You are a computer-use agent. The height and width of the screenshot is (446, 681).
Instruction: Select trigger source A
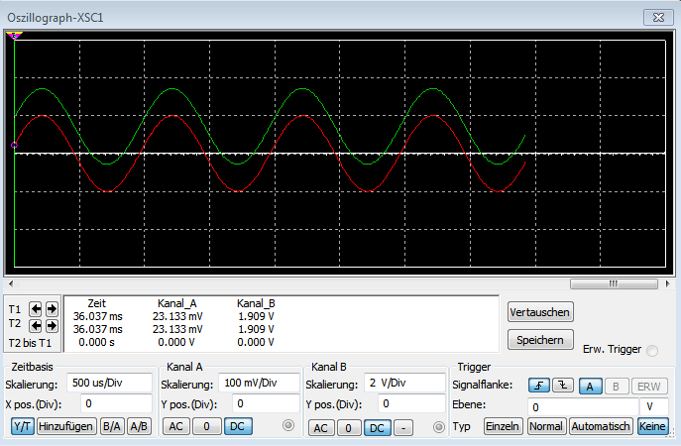click(590, 387)
